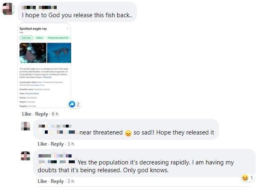Like the 'release this fish back' comment
The image size is (257, 187).
27,114
